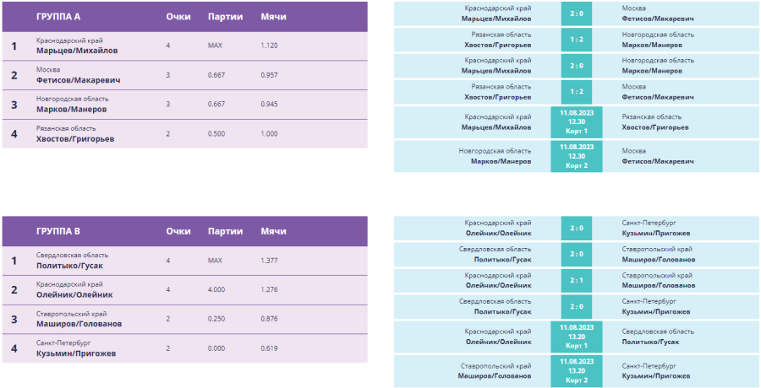Click Мячи column header in Group A table
This screenshot has width=761, height=388.
[x=273, y=16]
